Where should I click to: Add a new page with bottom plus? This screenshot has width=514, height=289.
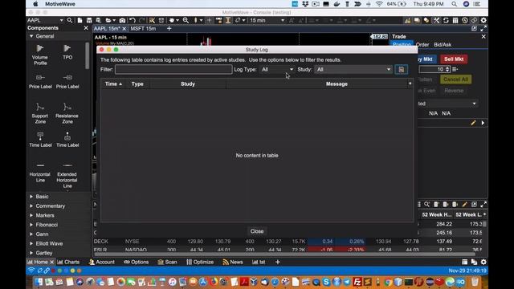(x=278, y=262)
